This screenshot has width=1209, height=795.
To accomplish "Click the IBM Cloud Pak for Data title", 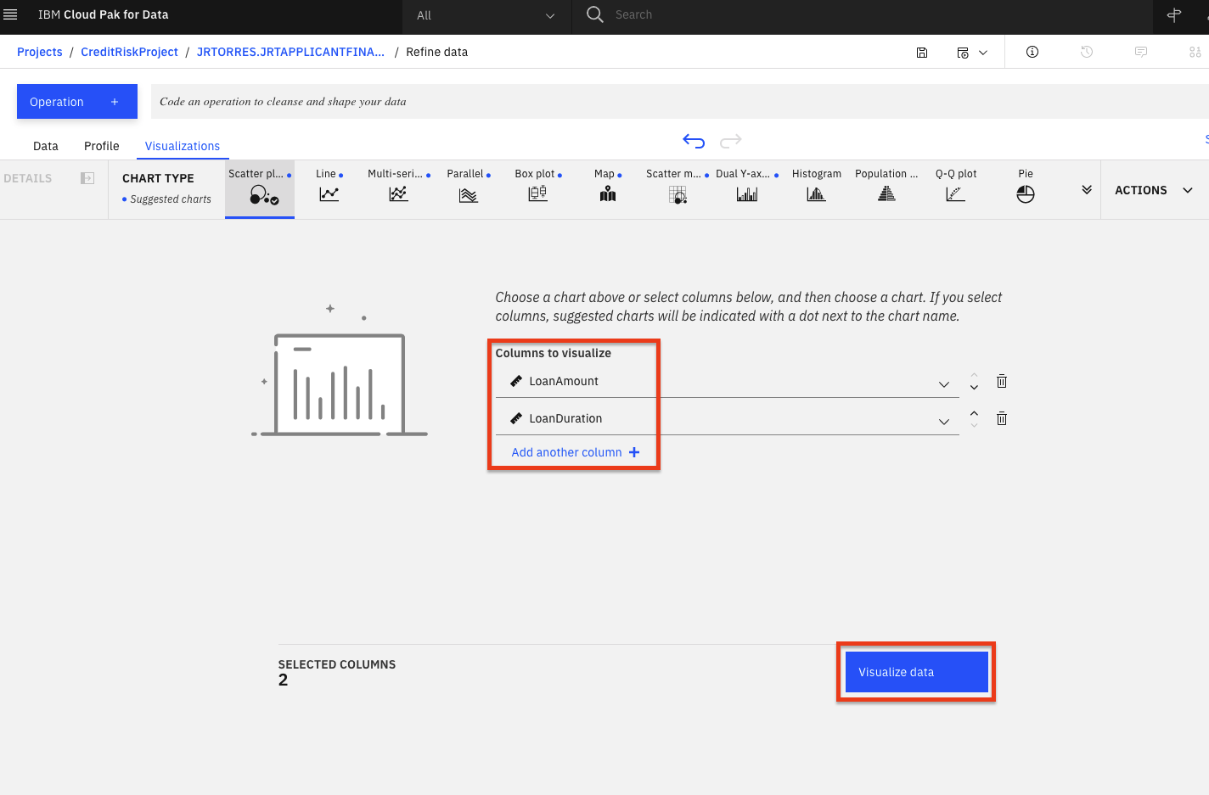I will coord(104,14).
